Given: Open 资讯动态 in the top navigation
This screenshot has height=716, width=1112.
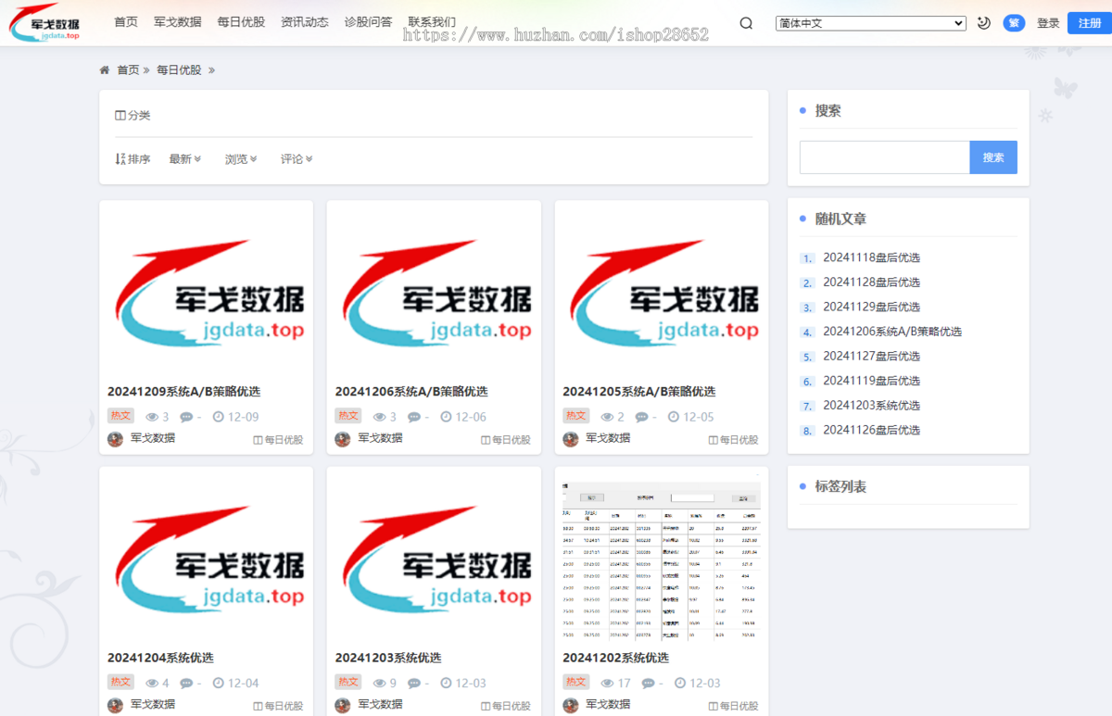Looking at the screenshot, I should pyautogui.click(x=305, y=22).
